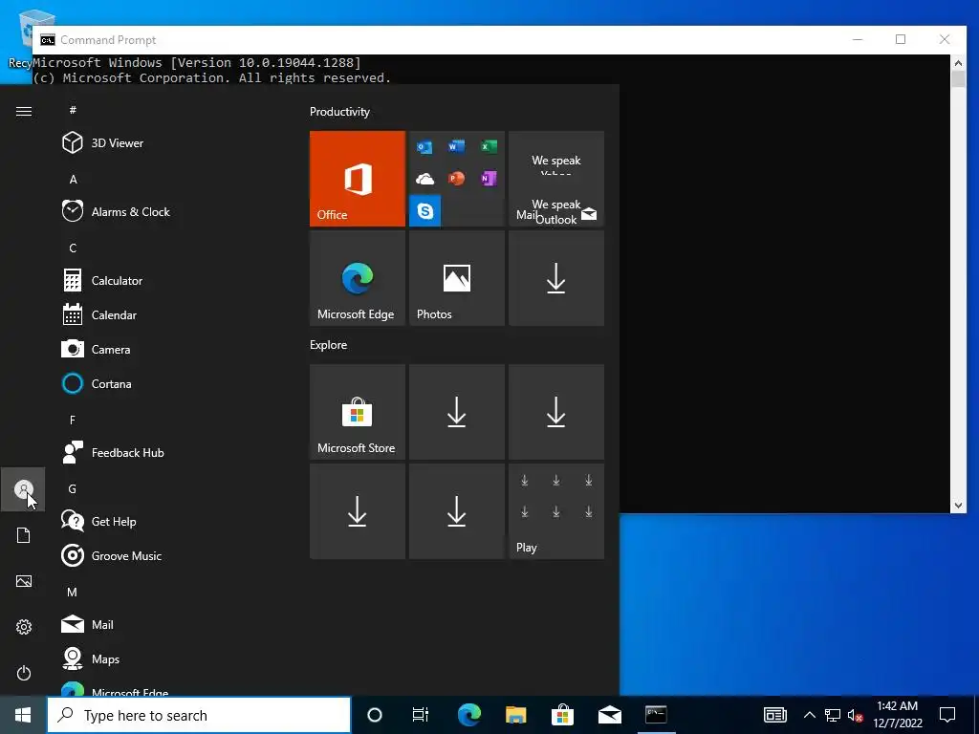Image resolution: width=979 pixels, height=734 pixels.
Task: Launch Microsoft Edge from taskbar
Action: click(469, 715)
